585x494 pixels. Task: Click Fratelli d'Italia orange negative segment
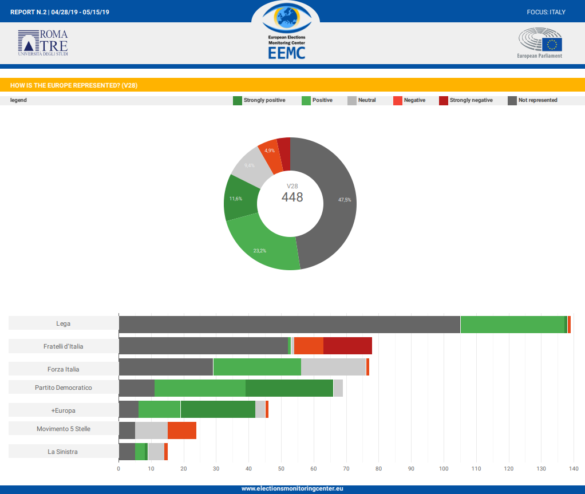[309, 346]
